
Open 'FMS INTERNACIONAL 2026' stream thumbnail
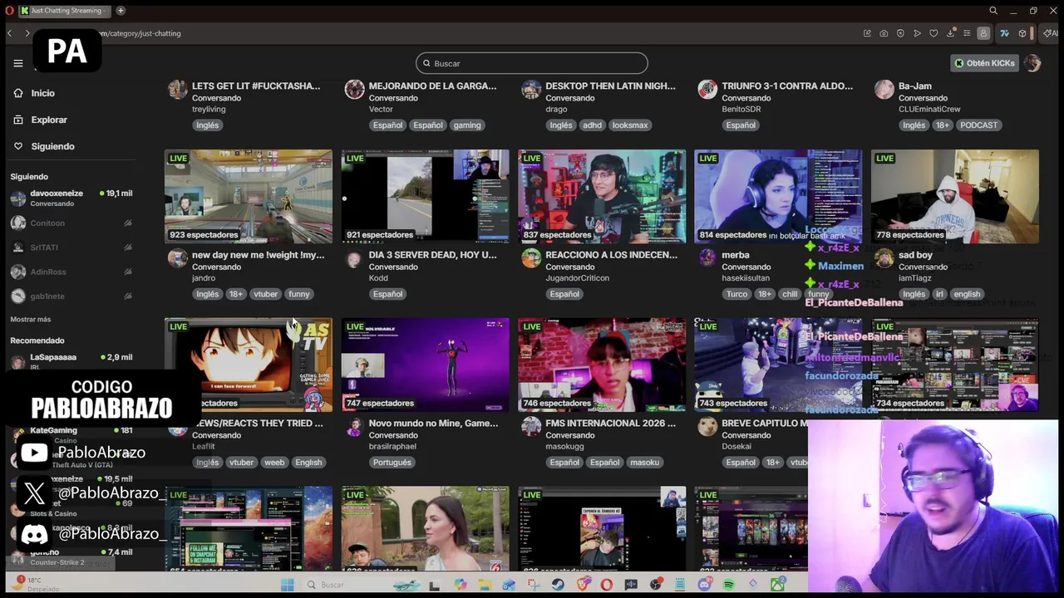tap(602, 365)
